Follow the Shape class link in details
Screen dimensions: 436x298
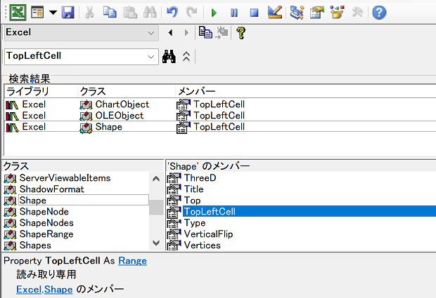pyautogui.click(x=58, y=290)
